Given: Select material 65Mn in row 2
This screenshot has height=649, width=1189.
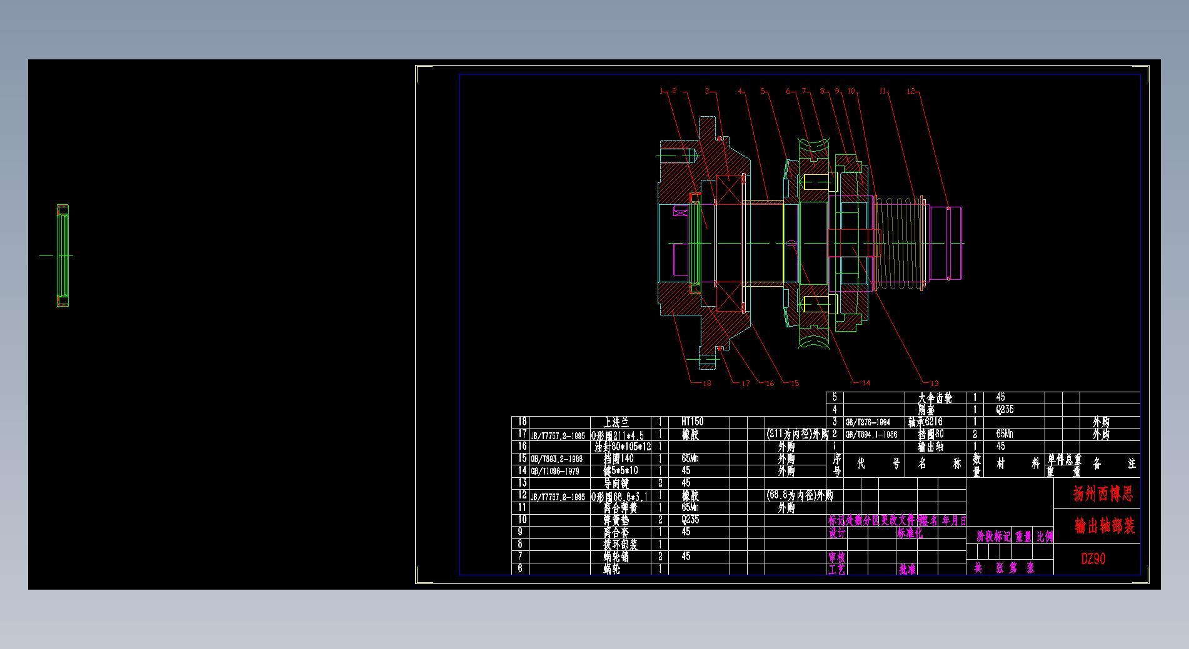Looking at the screenshot, I should [1005, 434].
